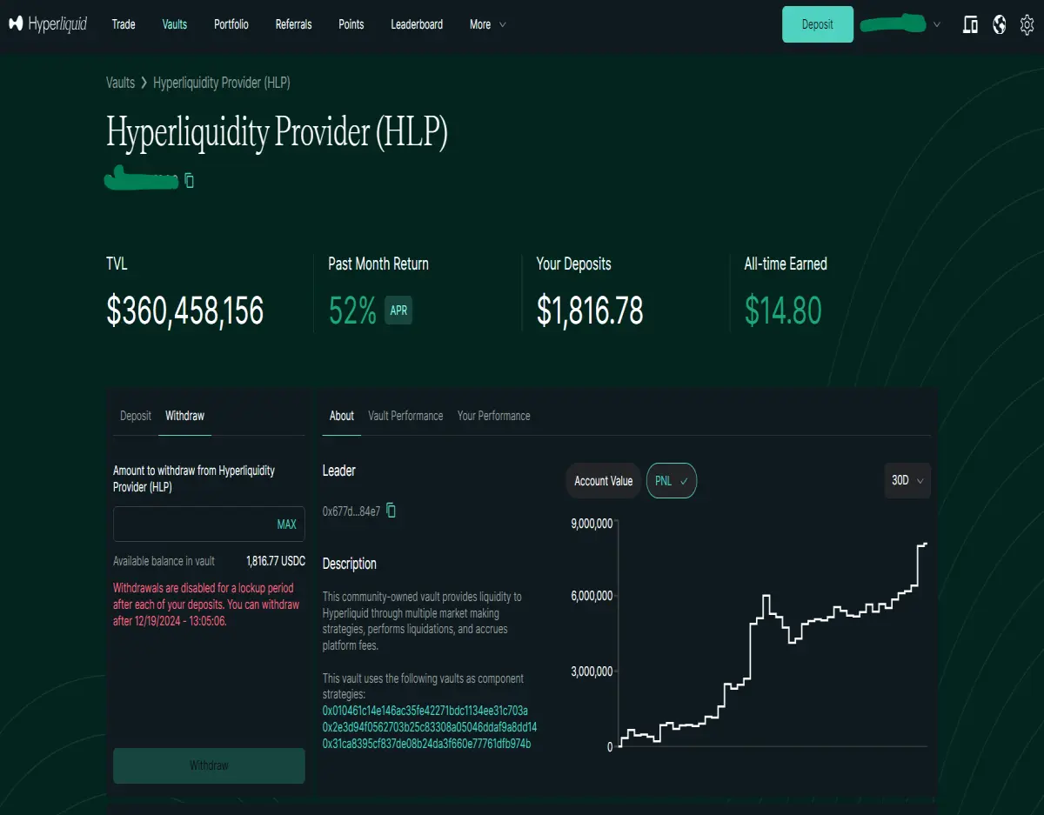
Task: Click MAX in the withdraw amount field
Action: [x=286, y=524]
